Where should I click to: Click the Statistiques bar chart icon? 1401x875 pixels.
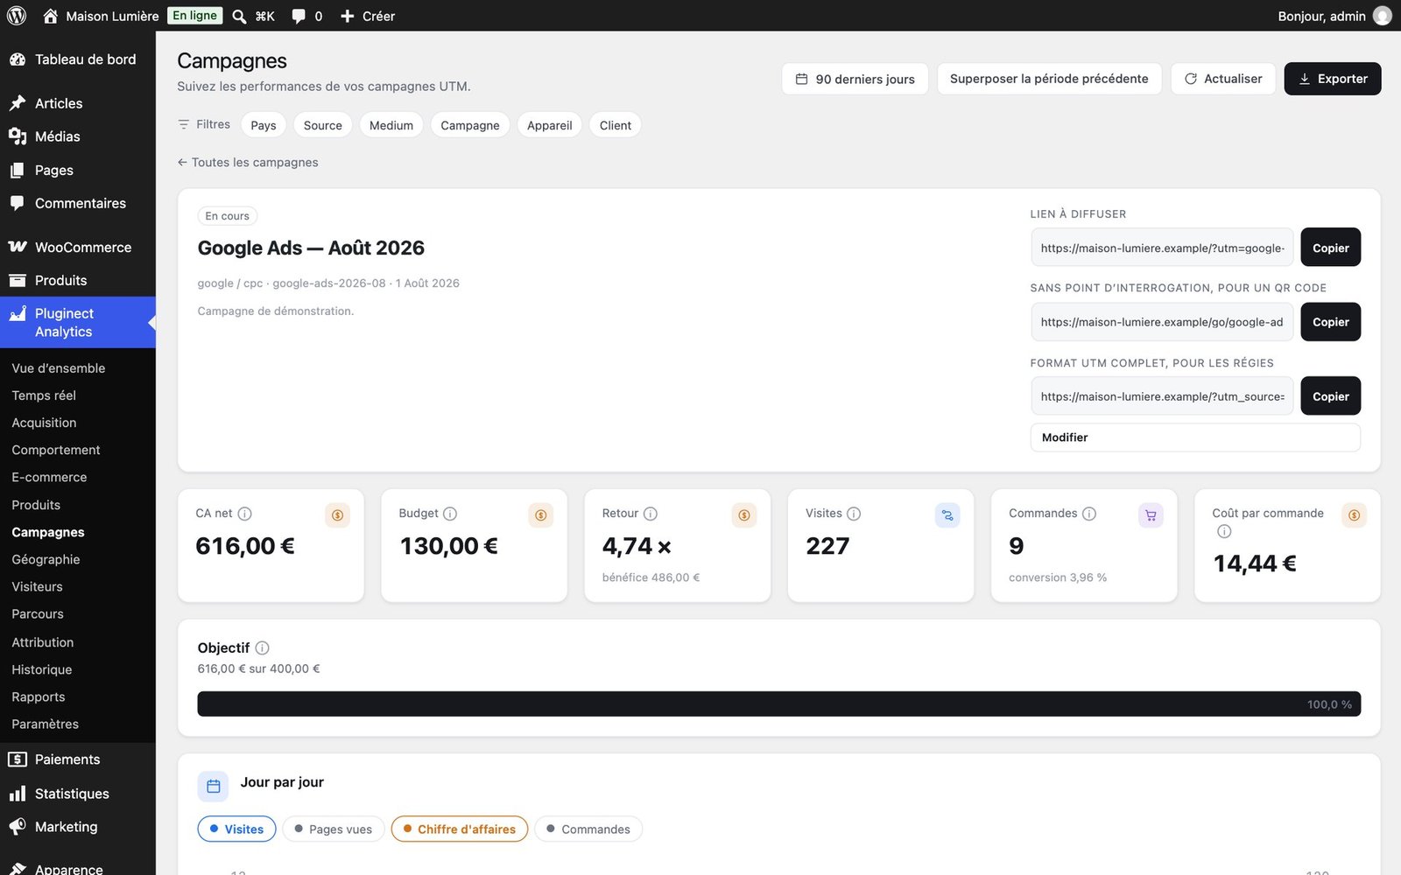[18, 794]
